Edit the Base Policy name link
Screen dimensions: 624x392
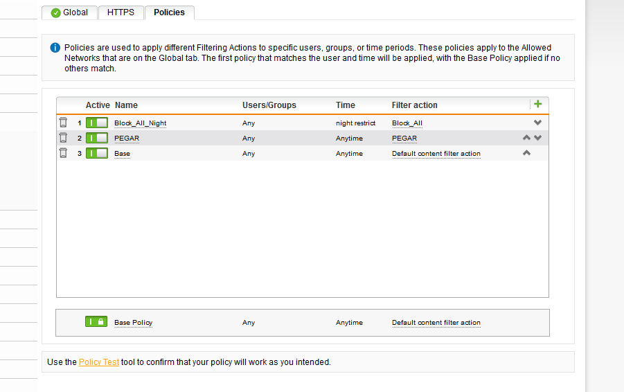coord(133,323)
